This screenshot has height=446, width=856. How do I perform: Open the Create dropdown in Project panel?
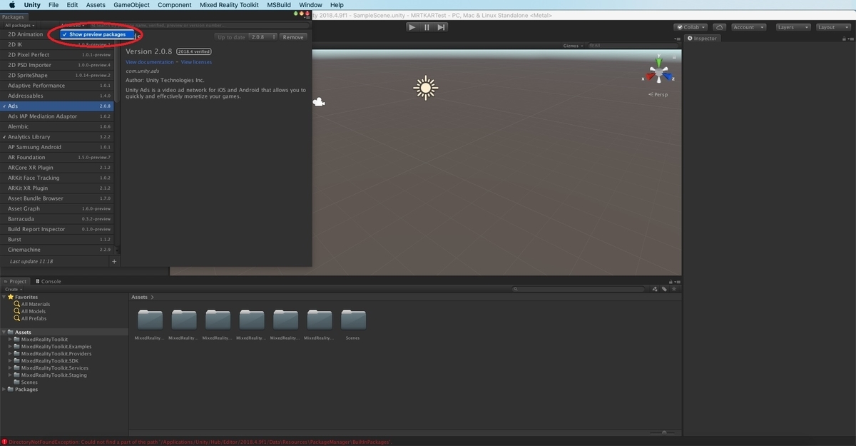coord(12,289)
